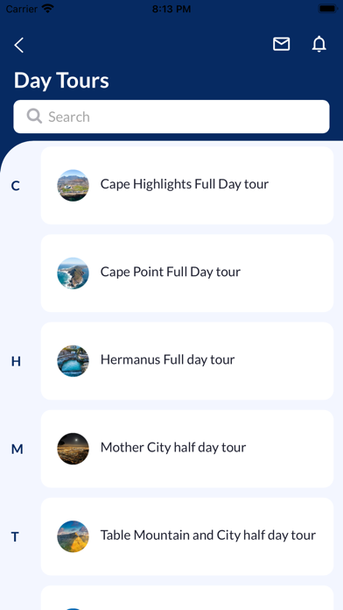This screenshot has height=610, width=343.
Task: Open Table Mountain and City half day tour
Action: (x=187, y=536)
